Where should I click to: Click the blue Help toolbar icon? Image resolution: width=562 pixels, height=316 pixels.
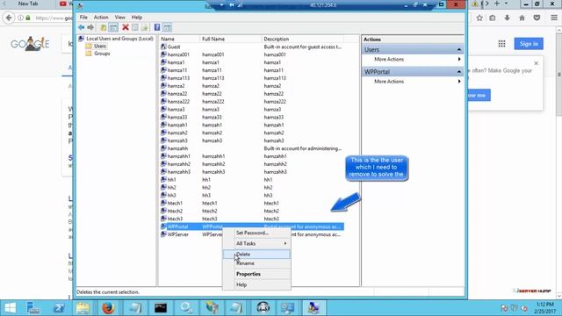point(157,27)
